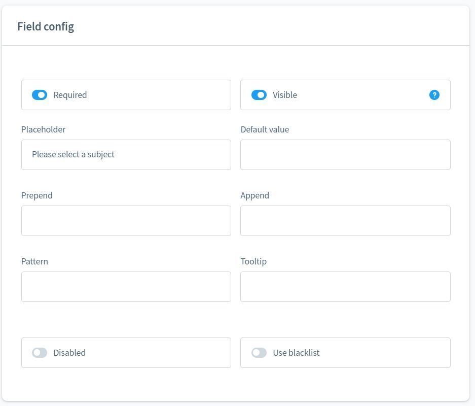475x406 pixels.
Task: Click the 'Pattern' field label
Action: [x=34, y=261]
